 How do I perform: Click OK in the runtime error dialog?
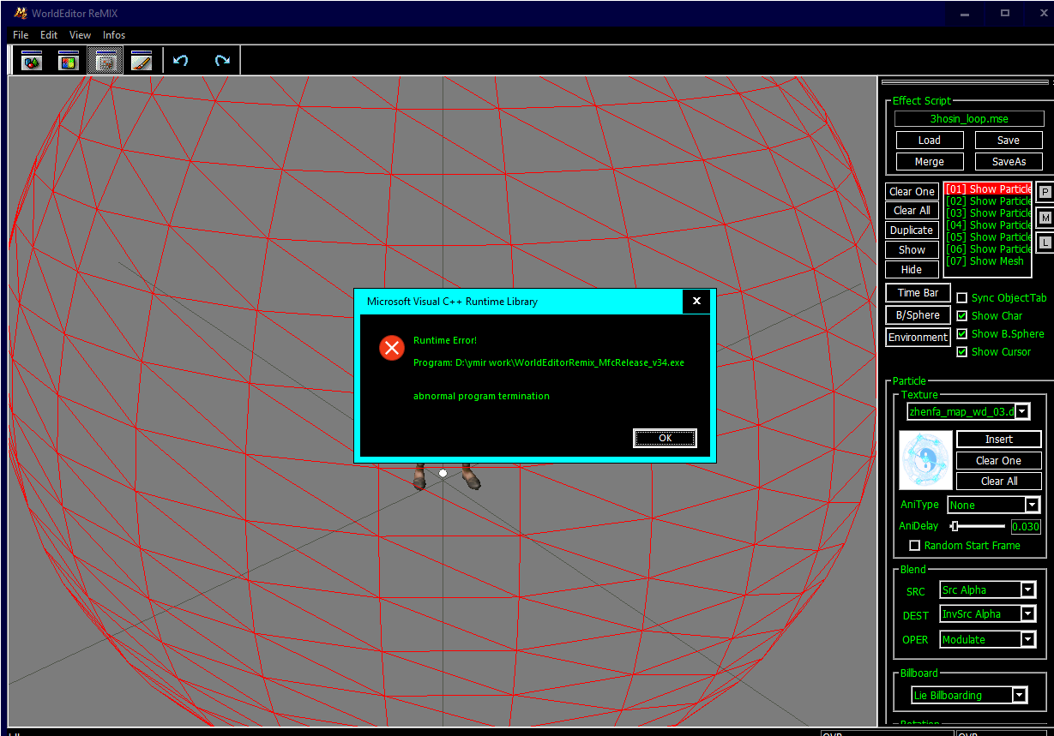[665, 438]
